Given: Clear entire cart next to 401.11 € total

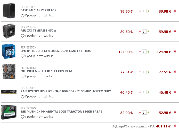Looking at the screenshot, I should tap(175, 126).
